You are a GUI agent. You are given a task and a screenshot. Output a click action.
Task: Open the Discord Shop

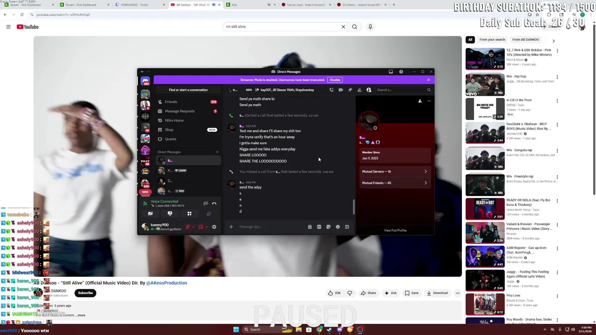point(188,130)
